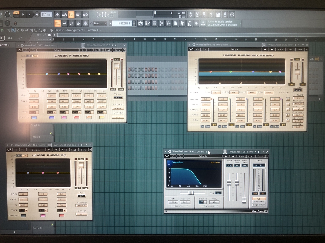Click the green band marker on Multiband graph
Screen dimensions: 325x243
pyautogui.click(x=231, y=72)
